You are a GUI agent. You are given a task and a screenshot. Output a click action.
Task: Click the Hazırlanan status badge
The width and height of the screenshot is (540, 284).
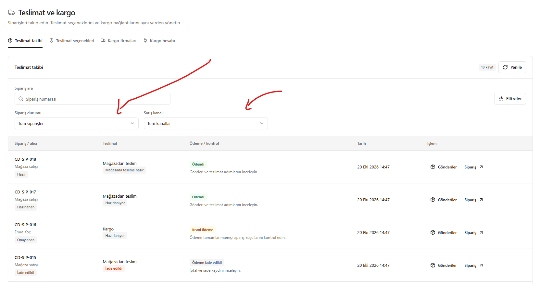pos(26,207)
